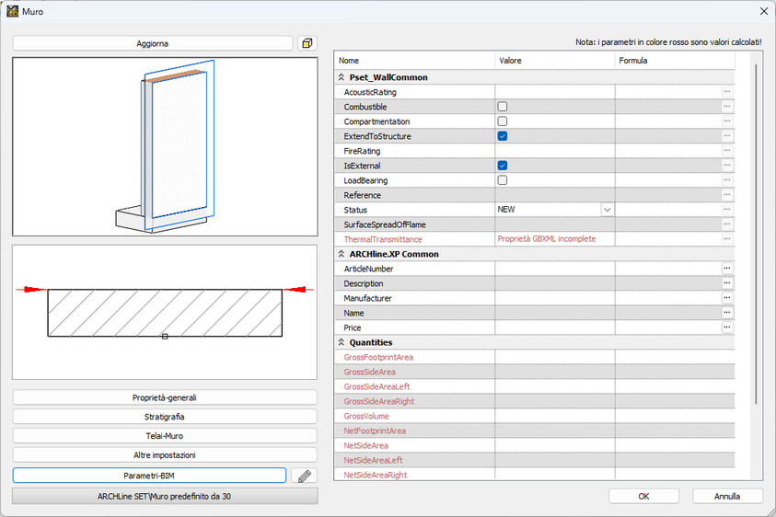Click the Valore column header
The width and height of the screenshot is (776, 517).
click(555, 61)
